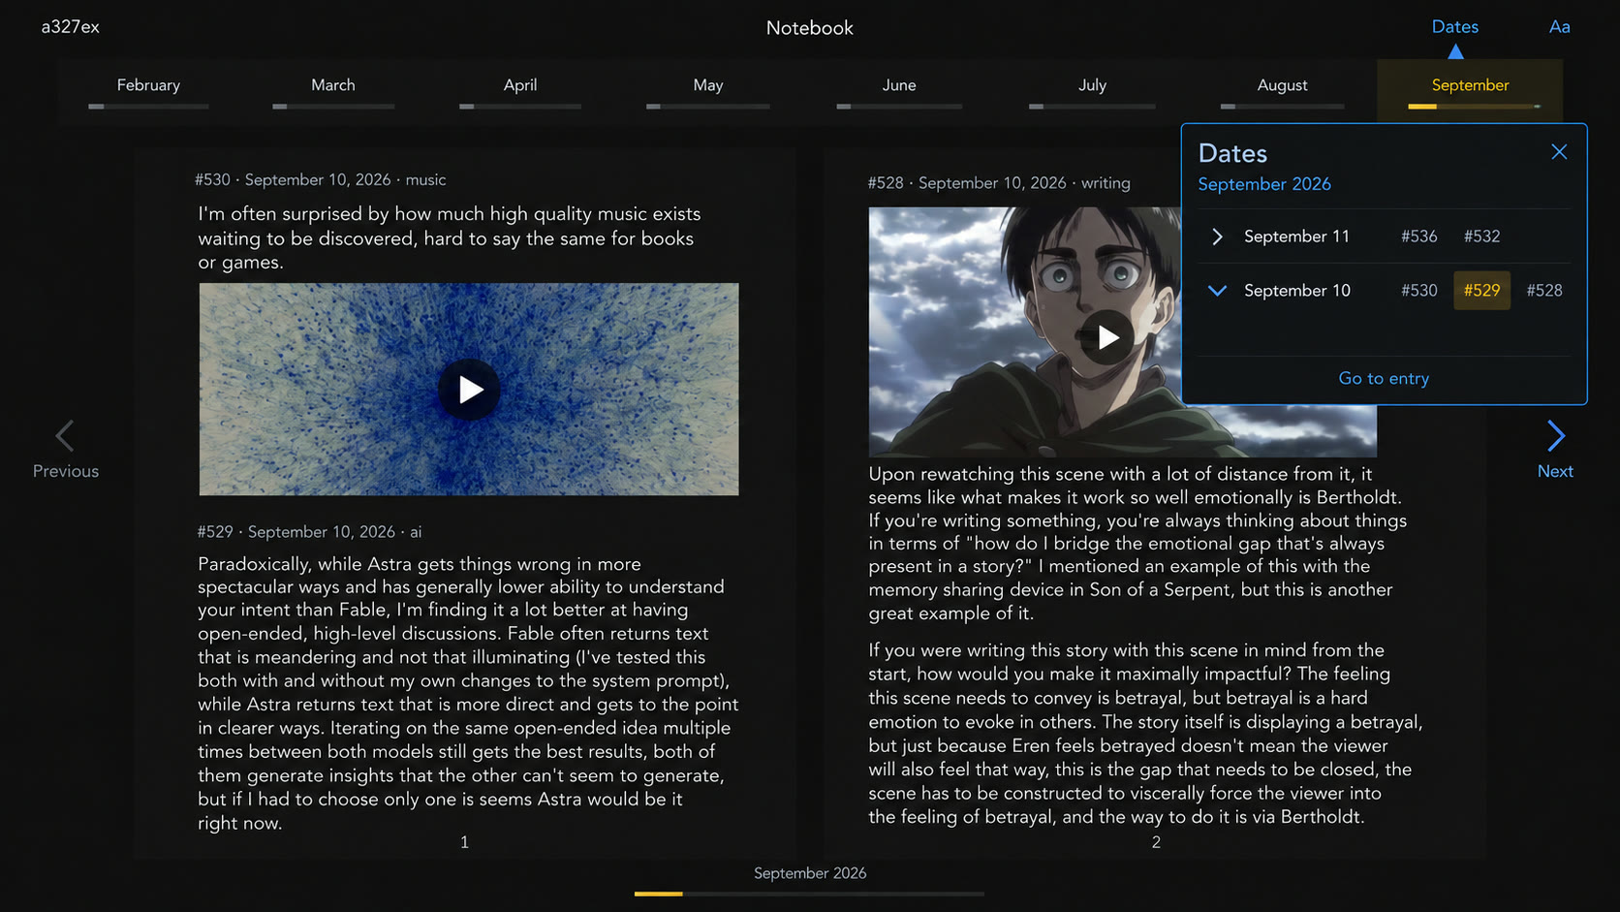Click entry header #528 September 10, 2026 writing
Image resolution: width=1620 pixels, height=912 pixels.
[x=999, y=183]
